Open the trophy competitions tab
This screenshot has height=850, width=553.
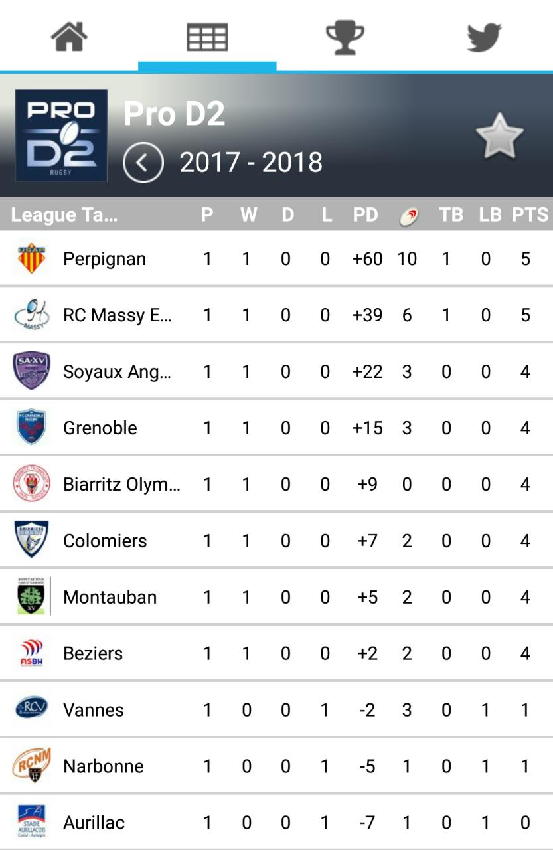[x=345, y=37]
